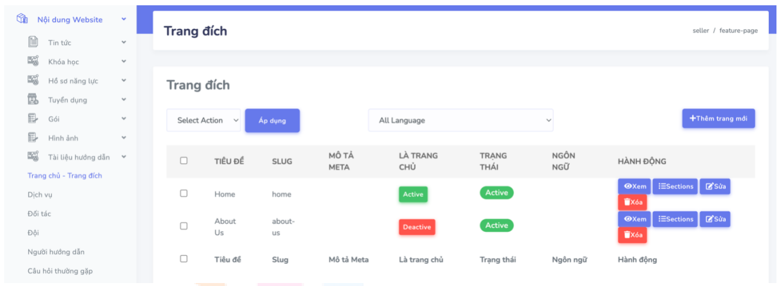Tick the checkbox for the Home row
The image size is (780, 286).
(184, 194)
